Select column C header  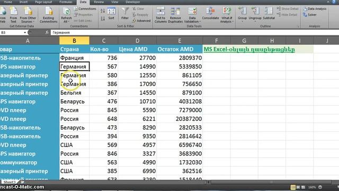tap(104, 40)
